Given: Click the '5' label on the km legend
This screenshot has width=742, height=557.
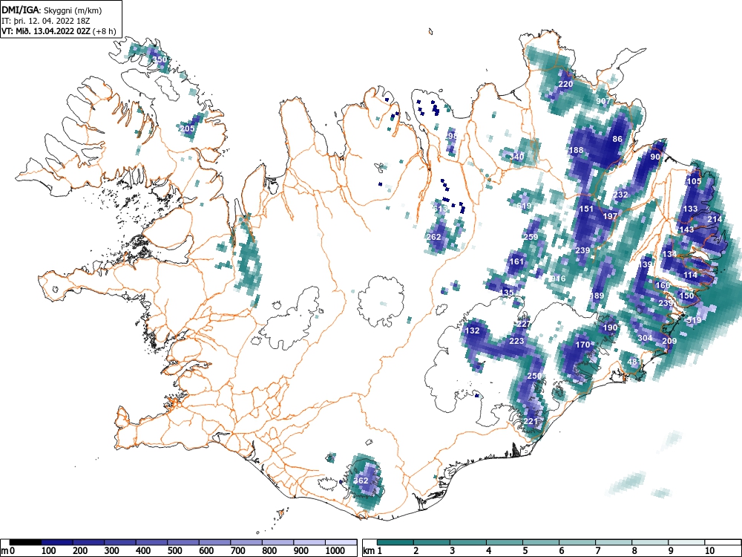Looking at the screenshot, I should 525,551.
